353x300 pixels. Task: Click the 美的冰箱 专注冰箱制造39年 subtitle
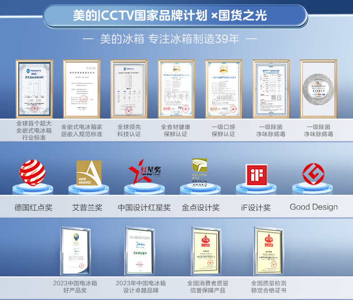[x=169, y=39]
